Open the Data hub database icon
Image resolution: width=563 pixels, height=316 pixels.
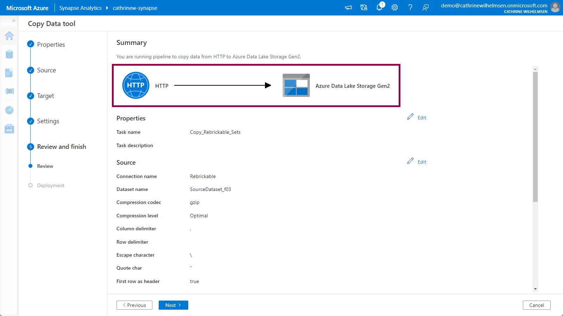point(10,54)
